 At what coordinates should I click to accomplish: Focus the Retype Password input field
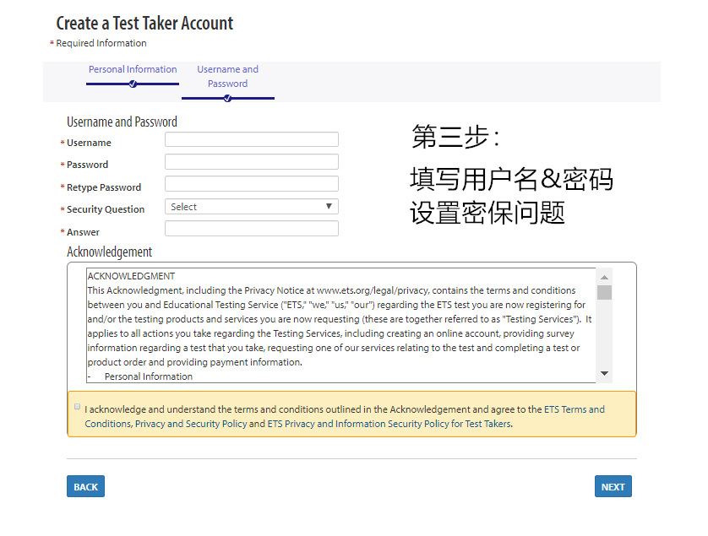tap(252, 184)
